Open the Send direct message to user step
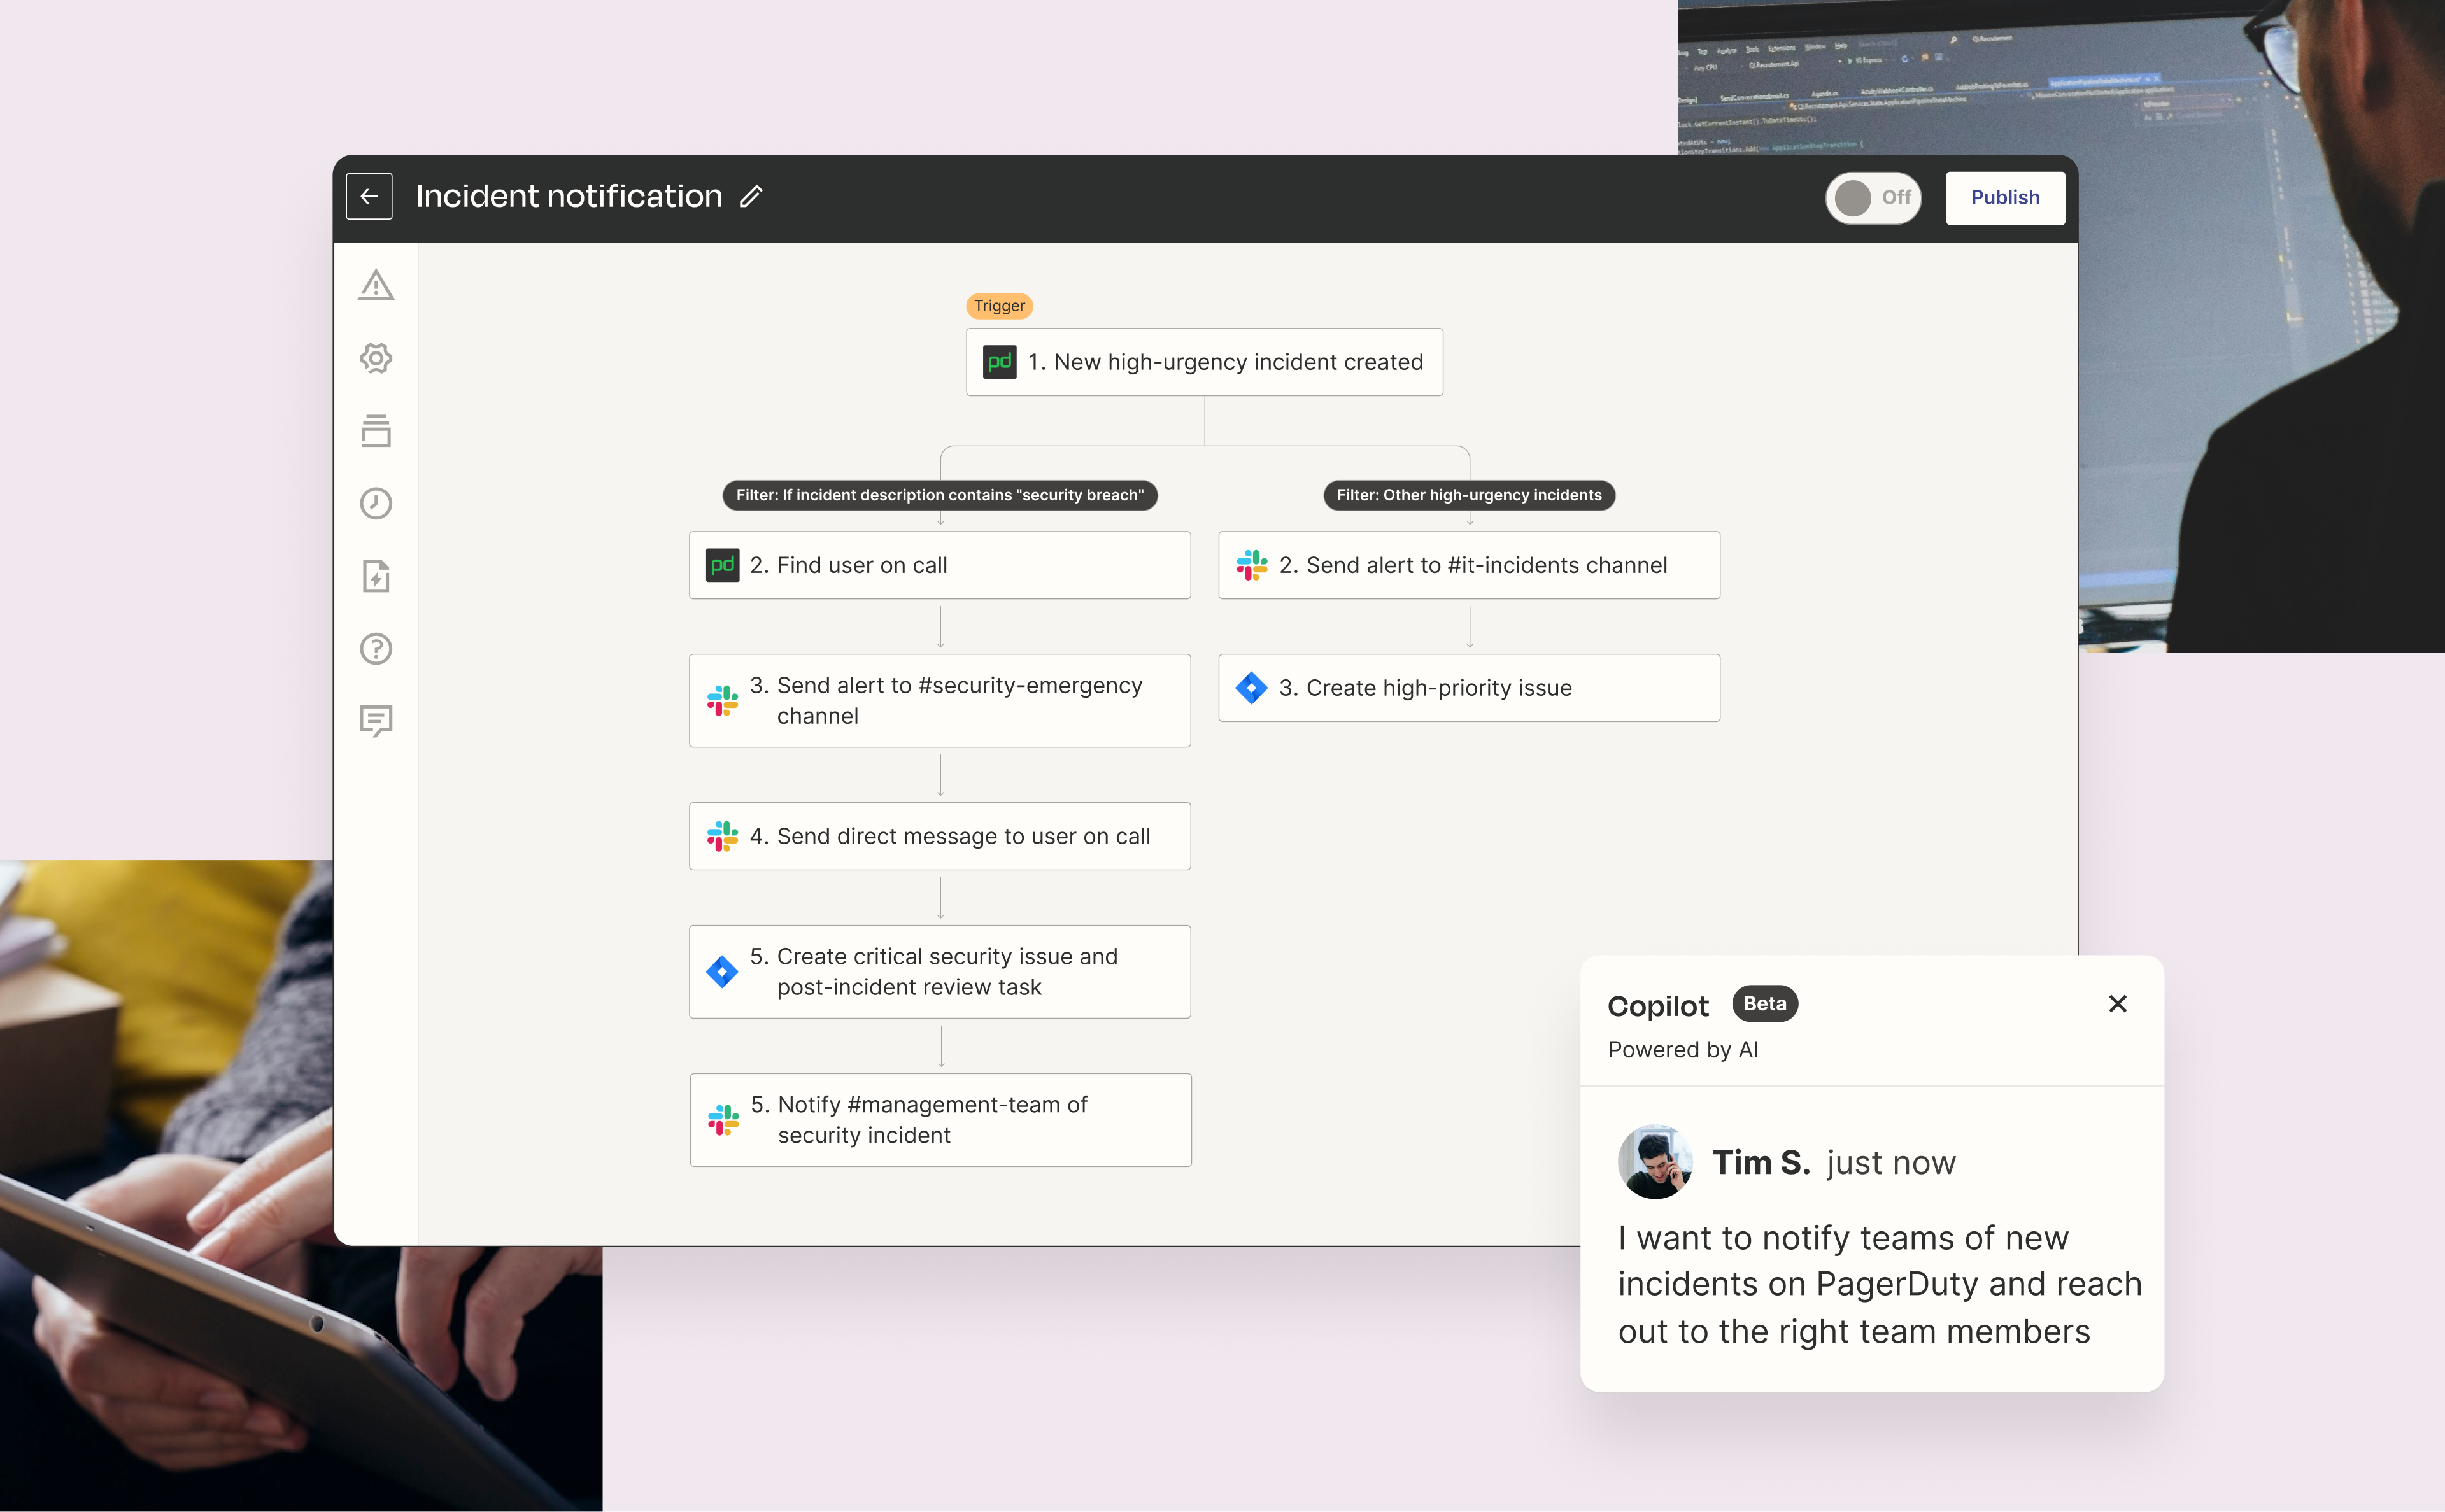The image size is (2445, 1512). click(939, 836)
